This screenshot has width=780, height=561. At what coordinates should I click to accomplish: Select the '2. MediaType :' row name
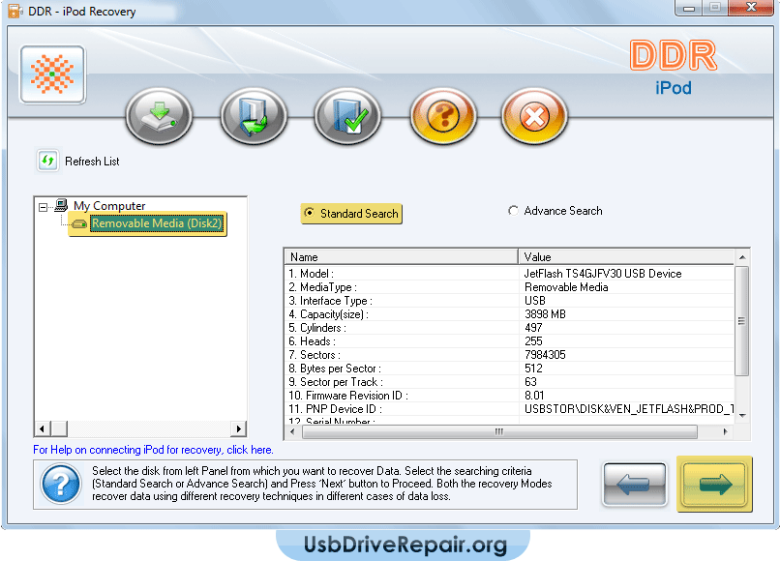[322, 287]
